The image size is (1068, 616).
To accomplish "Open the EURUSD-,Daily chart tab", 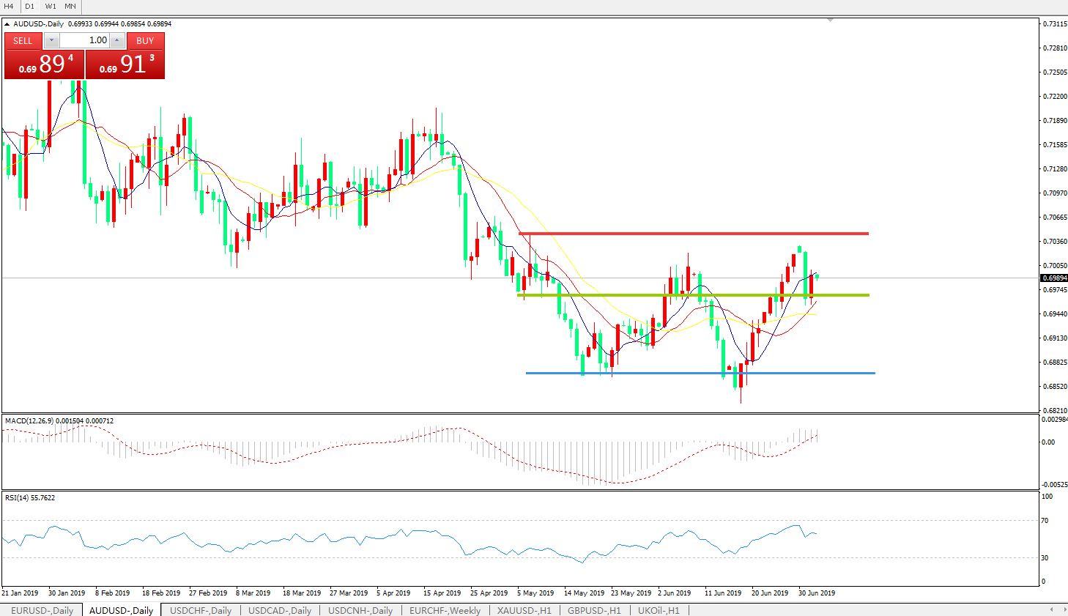I will [x=42, y=610].
